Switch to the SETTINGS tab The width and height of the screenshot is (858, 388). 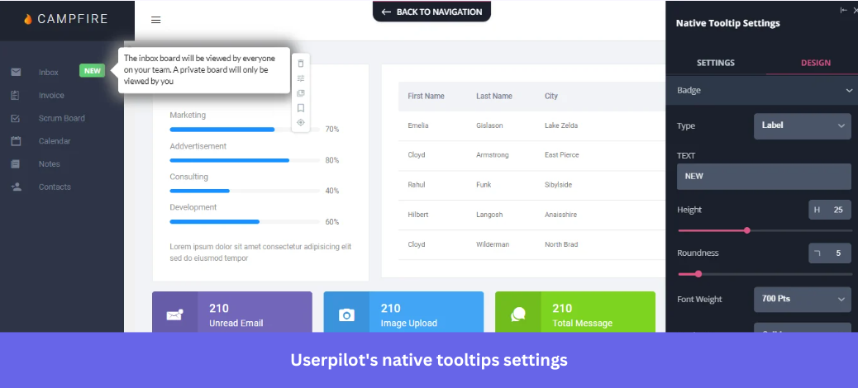tap(716, 63)
